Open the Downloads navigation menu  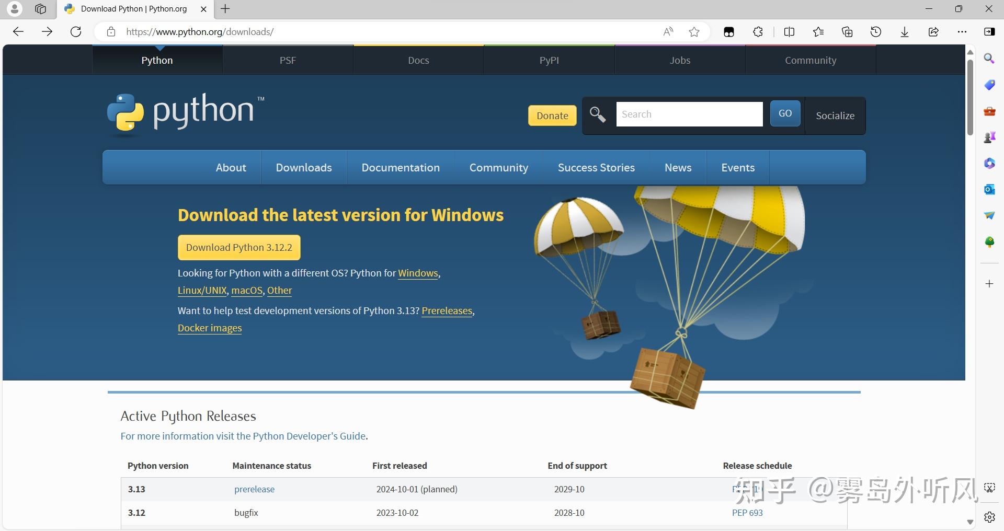pyautogui.click(x=303, y=167)
